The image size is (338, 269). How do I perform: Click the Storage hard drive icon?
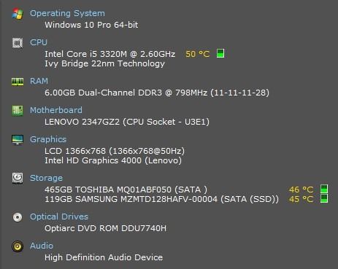(18, 178)
